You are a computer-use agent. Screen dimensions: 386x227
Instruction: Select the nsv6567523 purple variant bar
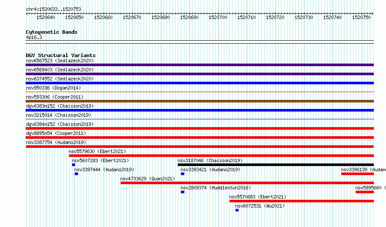click(x=200, y=65)
